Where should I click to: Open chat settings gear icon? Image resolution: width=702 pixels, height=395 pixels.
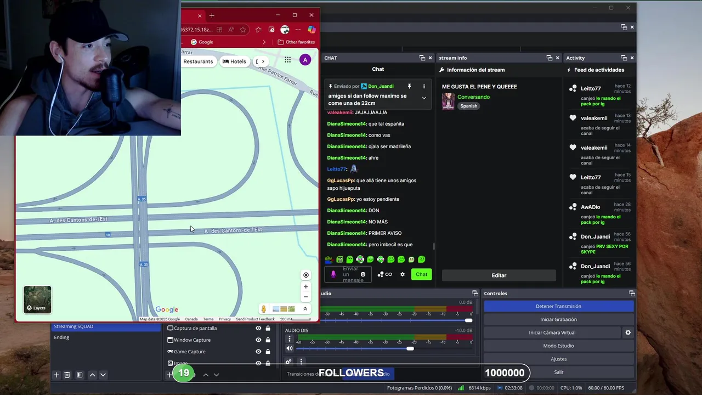(x=403, y=274)
